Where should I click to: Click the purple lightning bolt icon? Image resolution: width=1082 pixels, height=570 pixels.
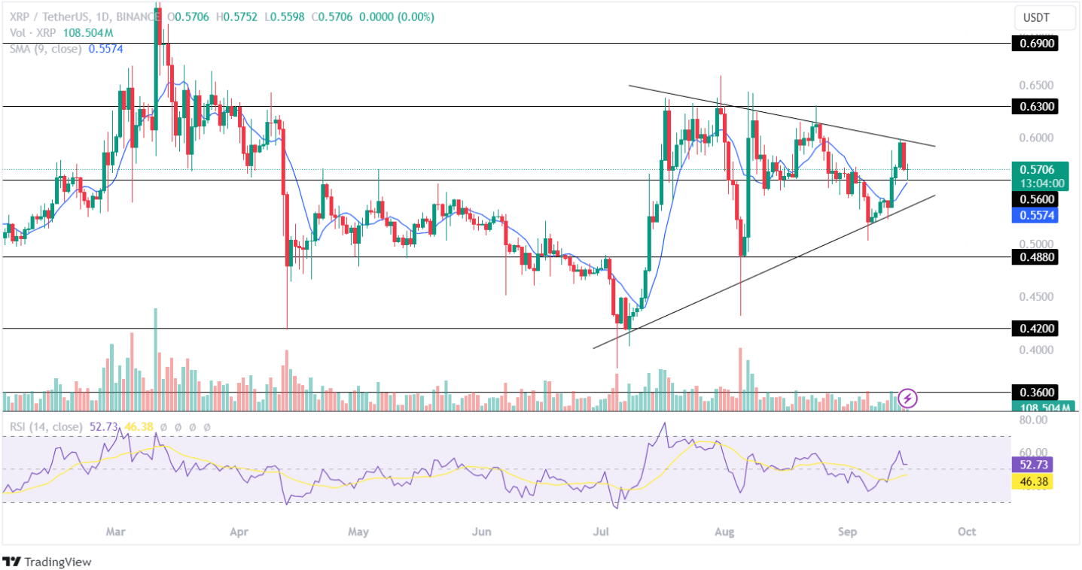pos(908,398)
